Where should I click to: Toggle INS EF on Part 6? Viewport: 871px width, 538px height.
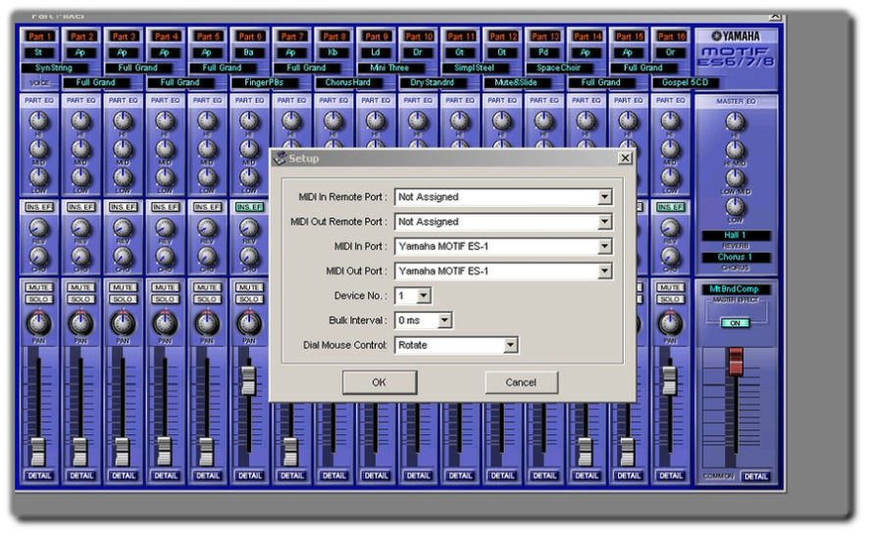(x=249, y=207)
